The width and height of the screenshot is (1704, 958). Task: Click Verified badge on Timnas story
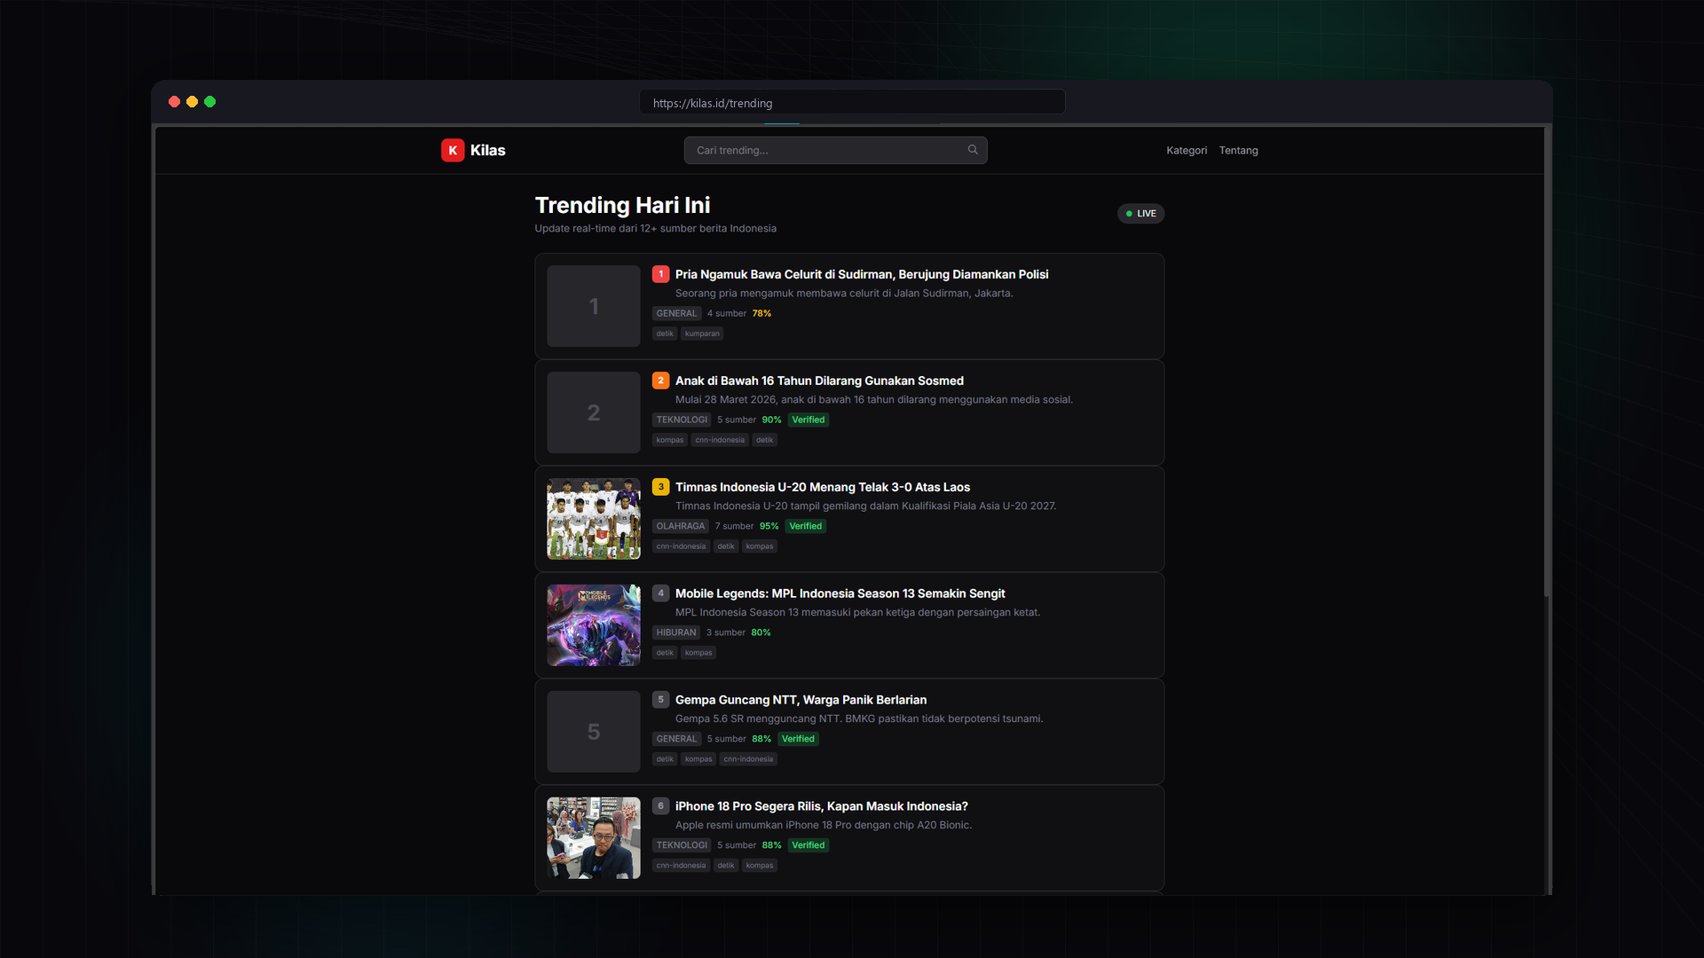805,526
